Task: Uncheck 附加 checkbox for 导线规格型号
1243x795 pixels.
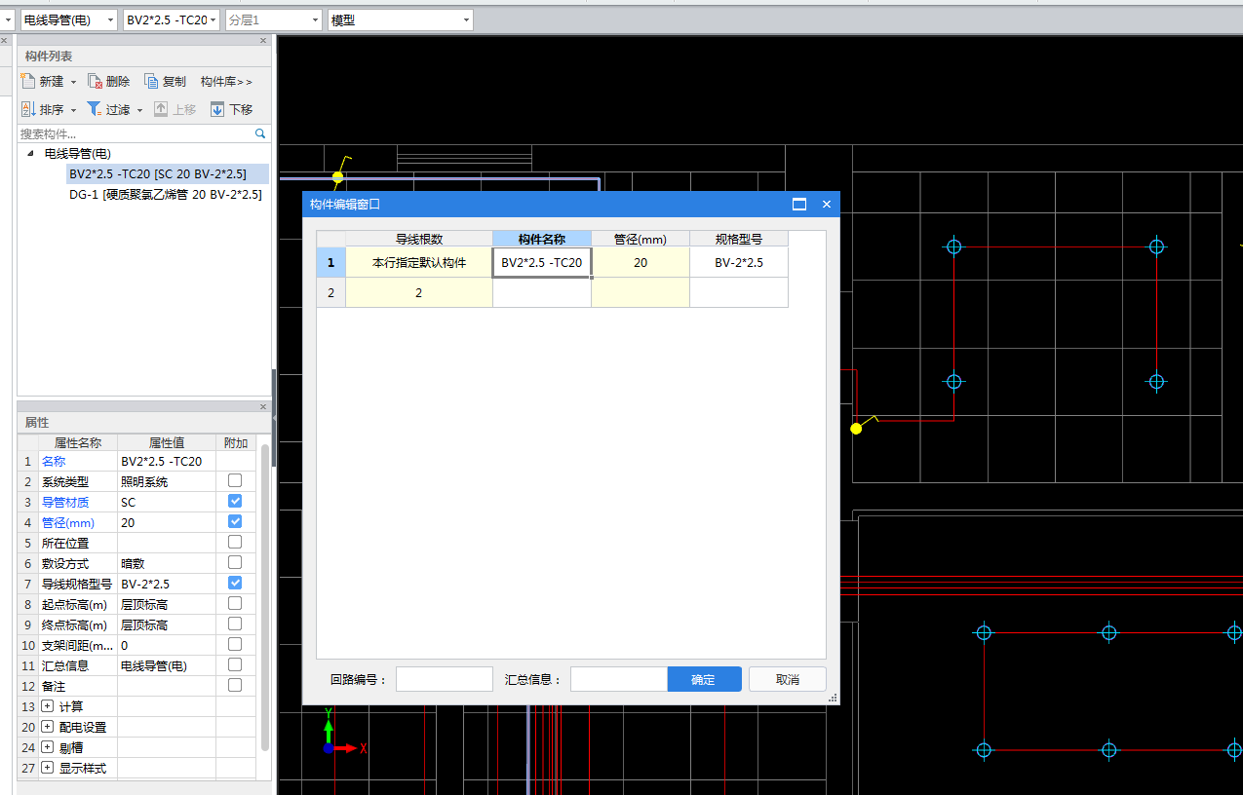Action: 235,583
